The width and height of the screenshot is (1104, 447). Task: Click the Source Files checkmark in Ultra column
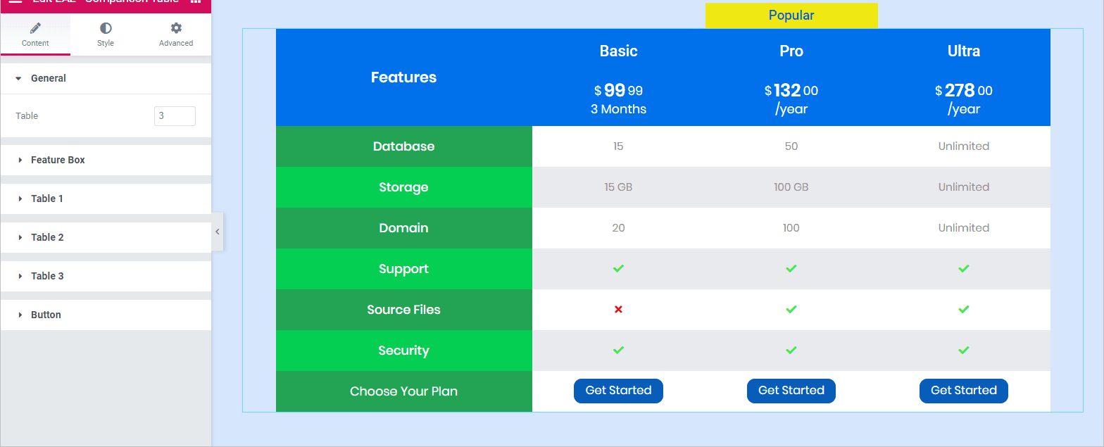pyautogui.click(x=964, y=310)
